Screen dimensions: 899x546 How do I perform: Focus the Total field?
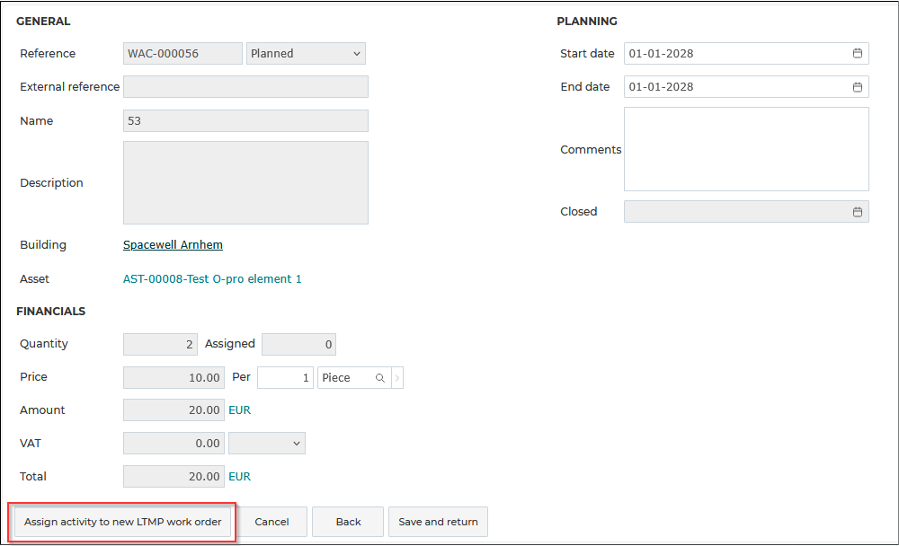click(x=174, y=477)
